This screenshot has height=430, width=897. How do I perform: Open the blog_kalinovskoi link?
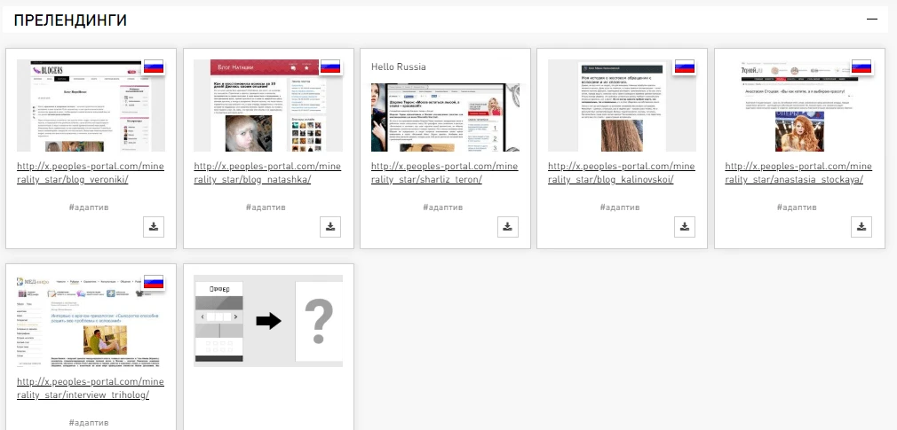click(x=622, y=173)
